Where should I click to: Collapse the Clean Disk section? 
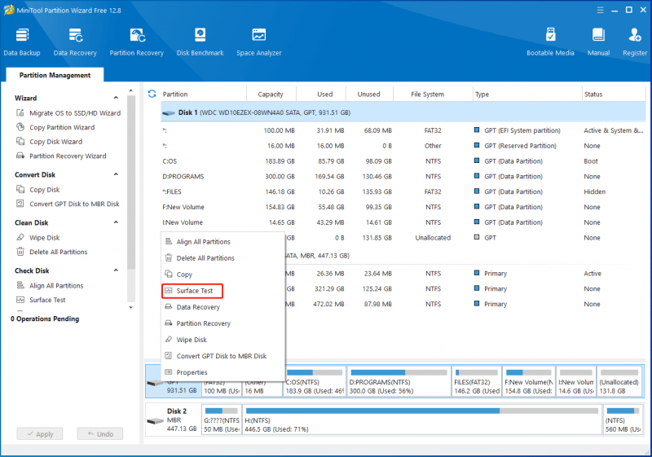[x=116, y=222]
